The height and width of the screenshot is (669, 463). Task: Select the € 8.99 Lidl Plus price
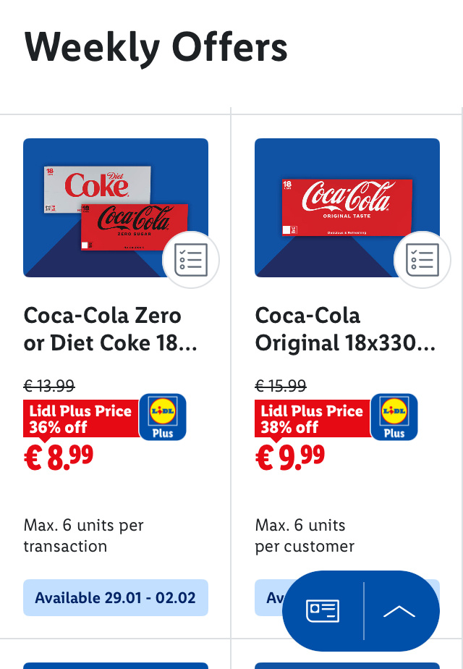[x=59, y=458]
